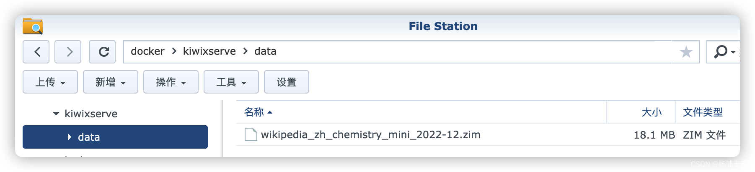This screenshot has height=172, width=755.
Task: Select the data folder in sidebar
Action: click(x=115, y=137)
